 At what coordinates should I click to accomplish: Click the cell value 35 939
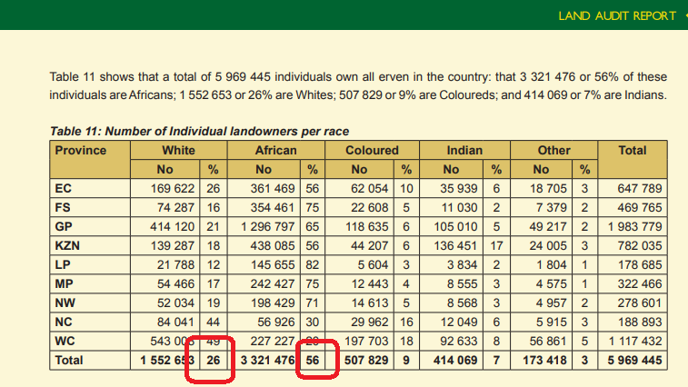459,189
